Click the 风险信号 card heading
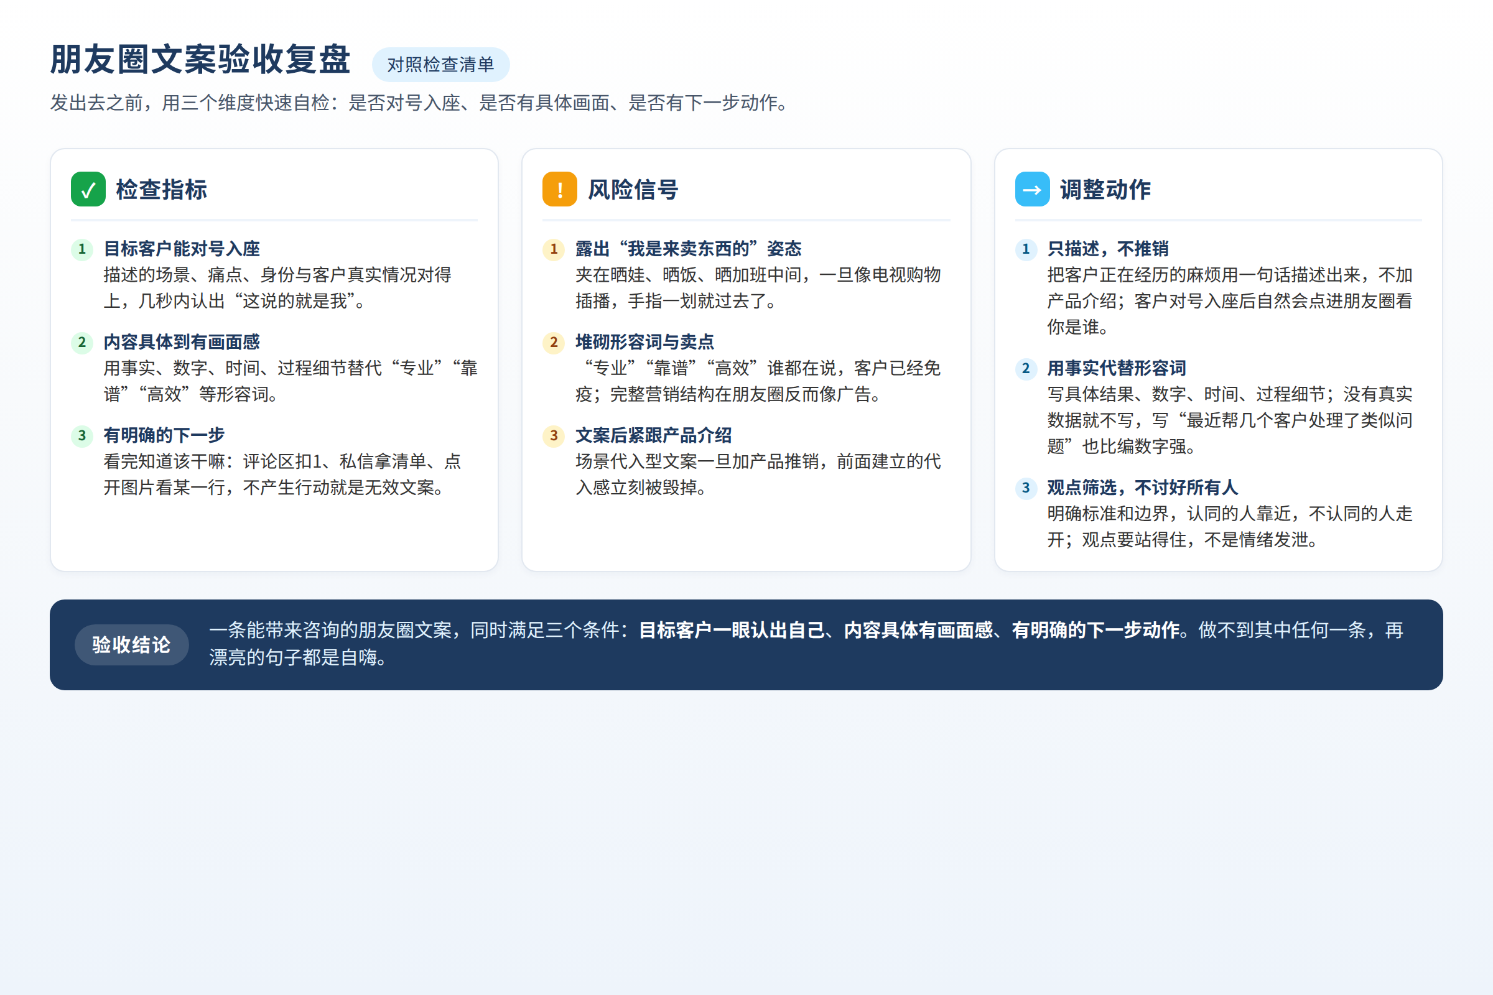Viewport: 1493px width, 995px height. (x=633, y=190)
